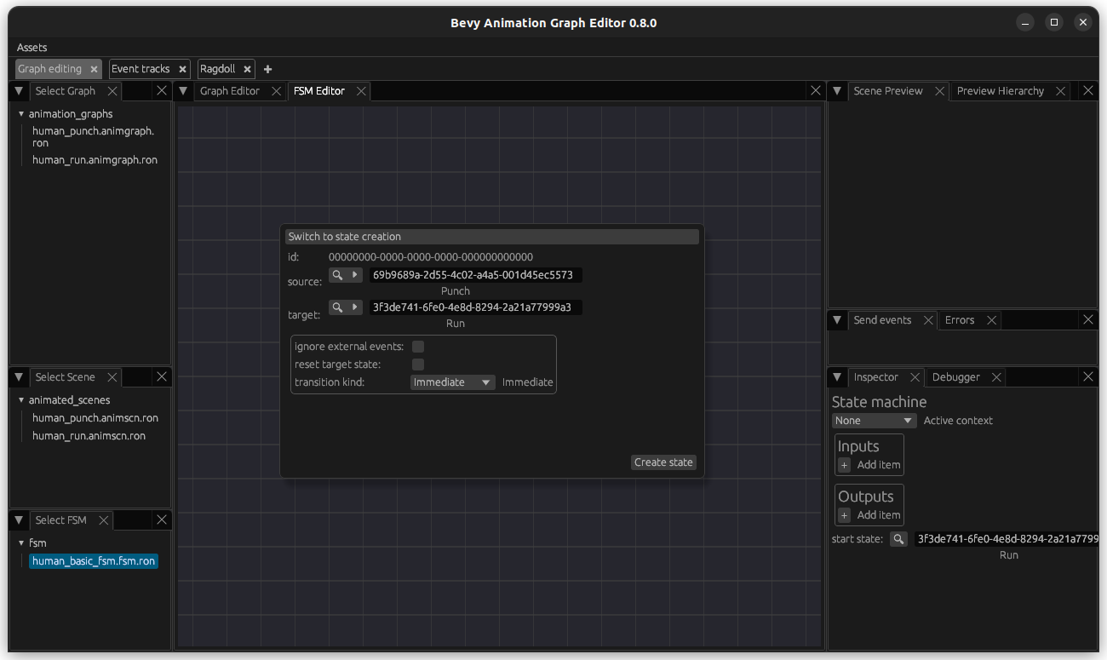Viewport: 1107px width, 660px height.
Task: Toggle the reset target state checkbox
Action: tap(418, 364)
